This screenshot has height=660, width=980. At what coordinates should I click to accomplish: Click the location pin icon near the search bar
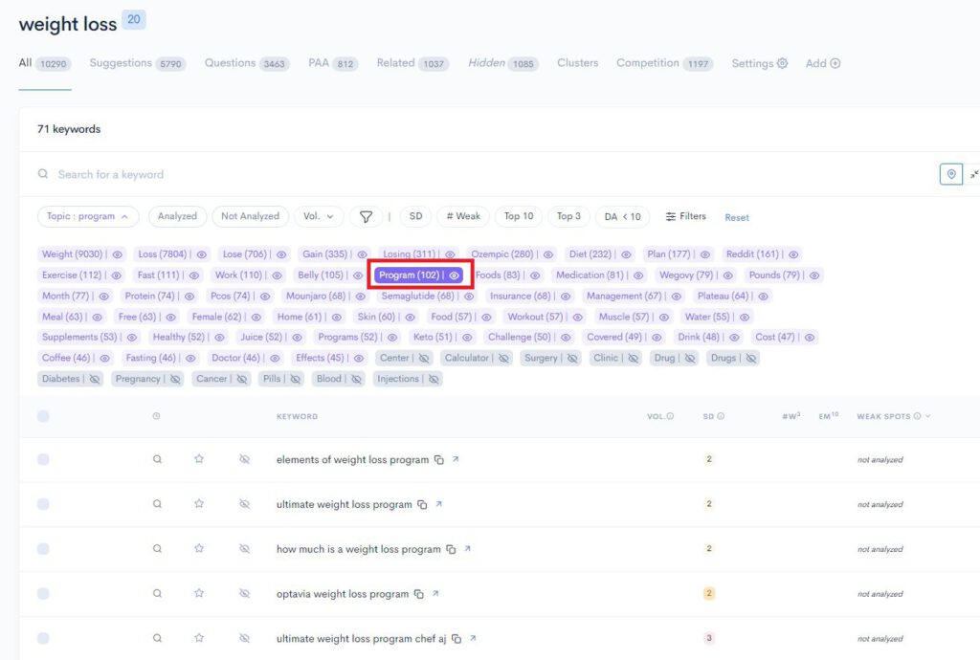coord(949,174)
